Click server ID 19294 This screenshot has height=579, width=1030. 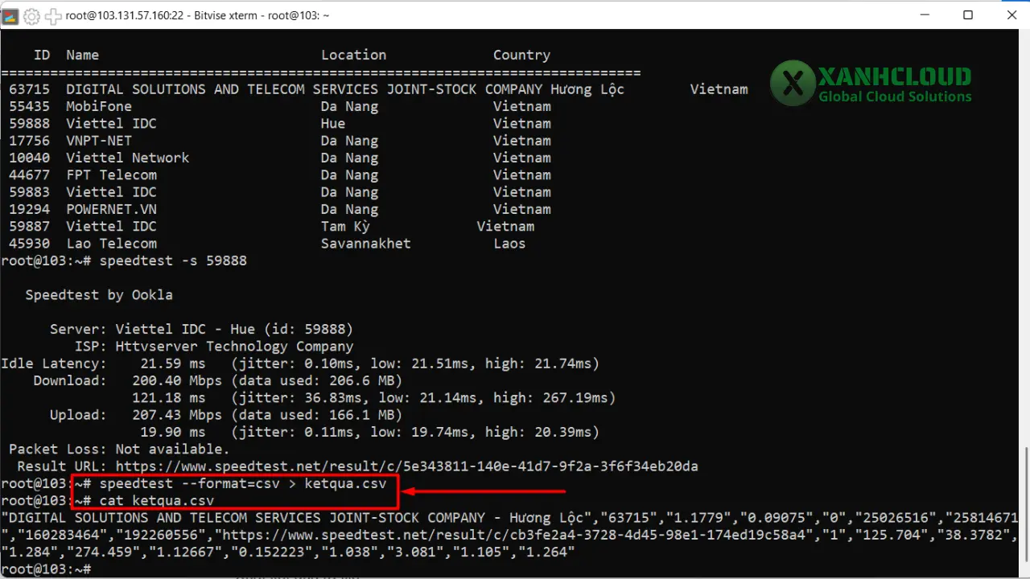[29, 209]
